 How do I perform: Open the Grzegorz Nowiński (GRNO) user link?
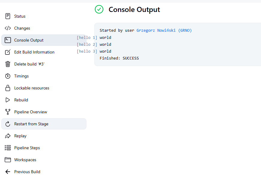[x=164, y=31]
